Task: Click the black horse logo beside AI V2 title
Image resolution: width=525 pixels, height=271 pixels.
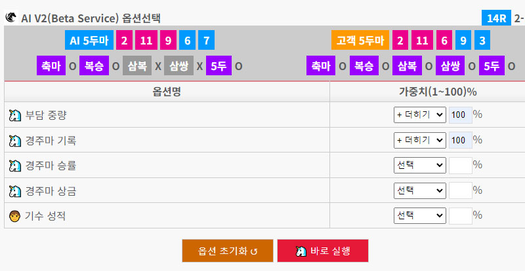Action: [11, 17]
